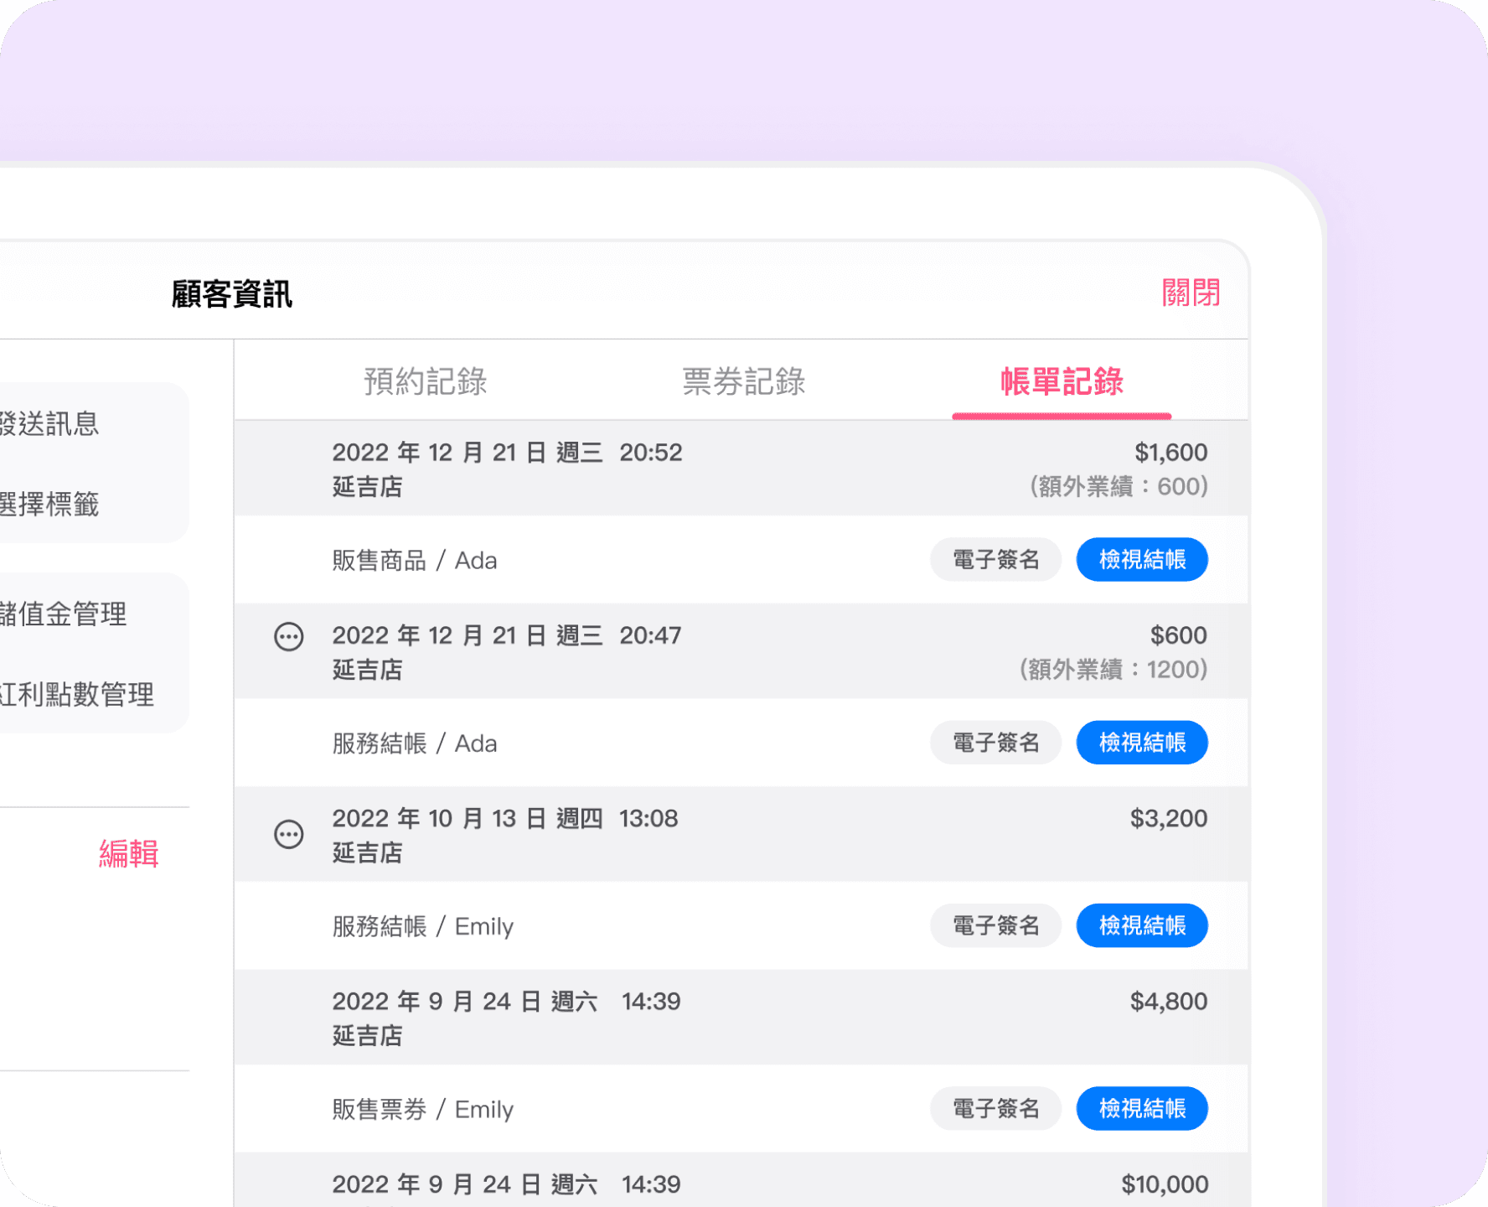
Task: Click 檢視結帳 for the 販售票券 Emily record
Action: click(x=1141, y=1108)
